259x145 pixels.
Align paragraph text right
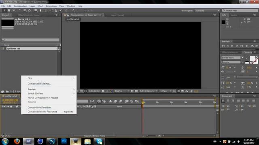(x=233, y=101)
